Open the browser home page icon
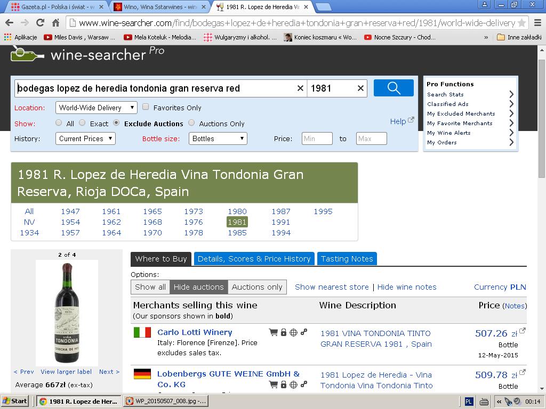The image size is (546, 409). [55, 23]
